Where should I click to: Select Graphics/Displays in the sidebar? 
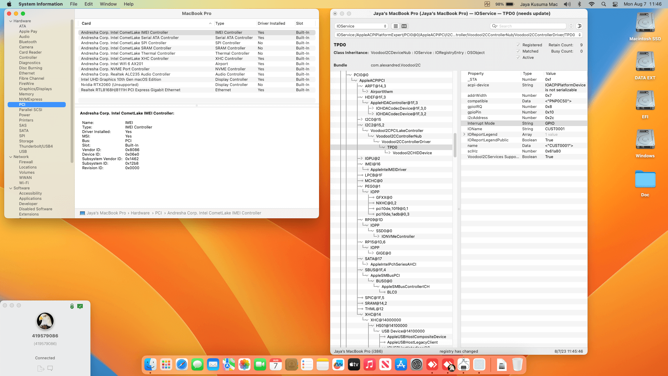tap(35, 89)
